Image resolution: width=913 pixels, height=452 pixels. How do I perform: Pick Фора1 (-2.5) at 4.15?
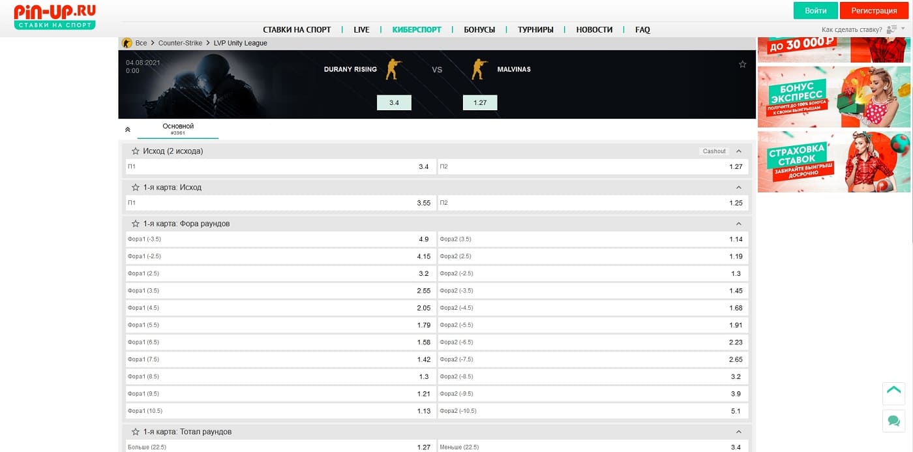click(280, 256)
